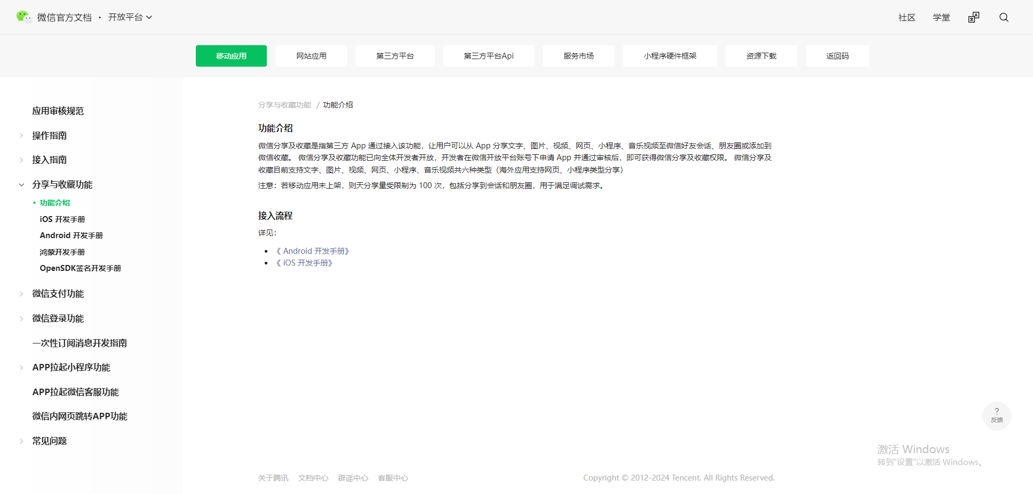Select 分享与收藏功能 in the sidebar
Image resolution: width=1033 pixels, height=494 pixels.
(x=62, y=184)
